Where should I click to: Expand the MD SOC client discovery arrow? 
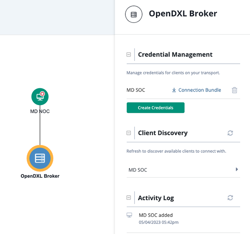(x=237, y=169)
